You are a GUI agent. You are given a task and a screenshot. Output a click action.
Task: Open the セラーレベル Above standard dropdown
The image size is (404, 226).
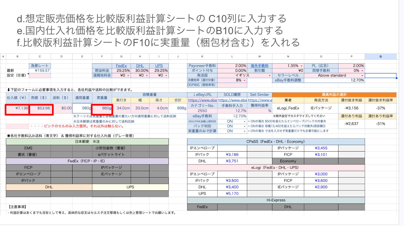tap(362, 75)
